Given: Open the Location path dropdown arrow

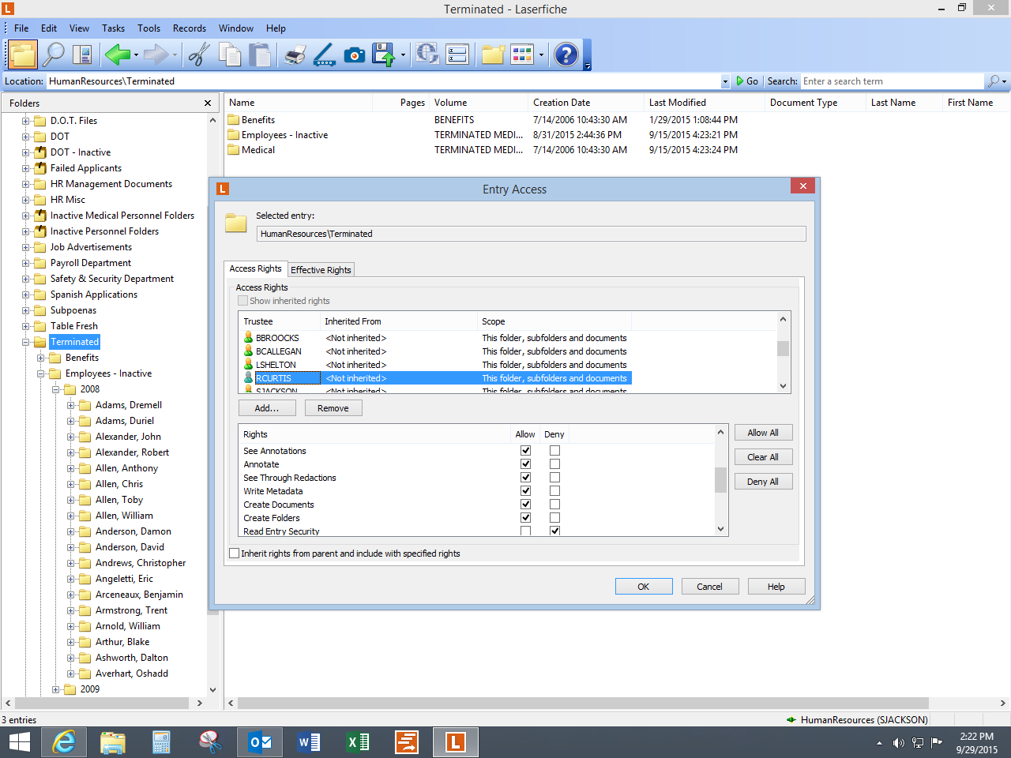Looking at the screenshot, I should (725, 81).
